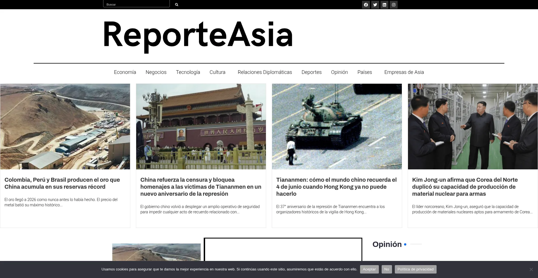Click excerpt 'El 37° aniversario de la represión'
The width and height of the screenshot is (538, 278).
coord(330,209)
